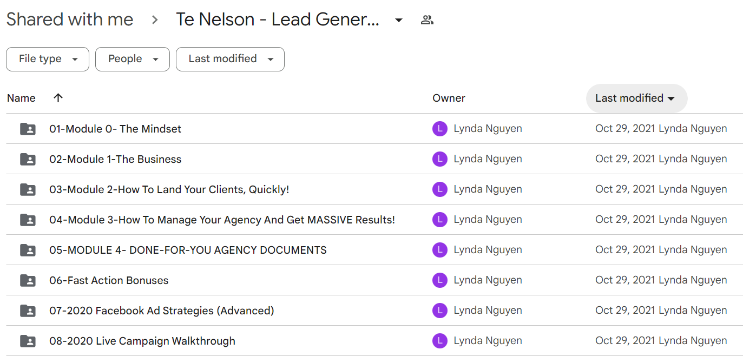The image size is (743, 356).
Task: Click Lynda Nguyen avatar in 01-Module 0 row
Action: click(x=440, y=129)
